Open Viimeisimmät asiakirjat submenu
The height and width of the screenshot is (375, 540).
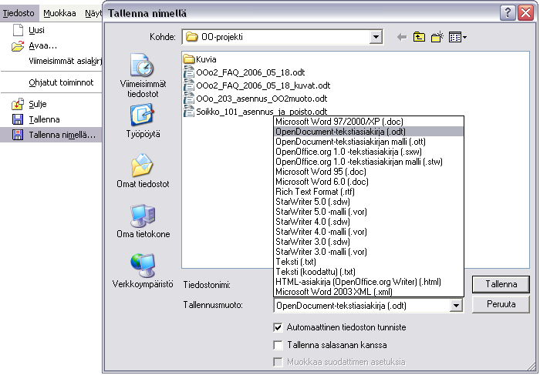51,61
